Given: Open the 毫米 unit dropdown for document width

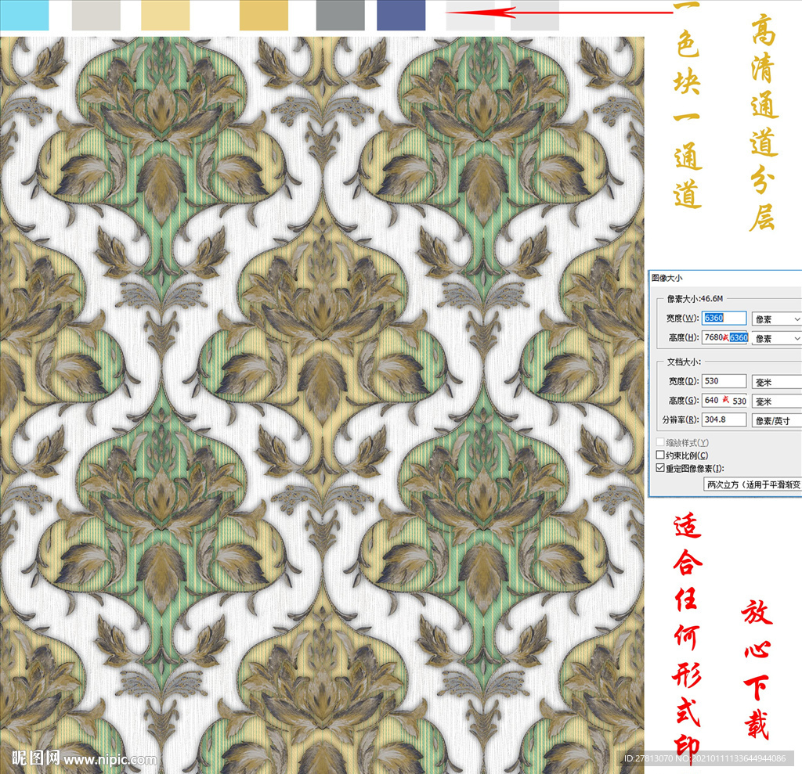Looking at the screenshot, I should [776, 382].
